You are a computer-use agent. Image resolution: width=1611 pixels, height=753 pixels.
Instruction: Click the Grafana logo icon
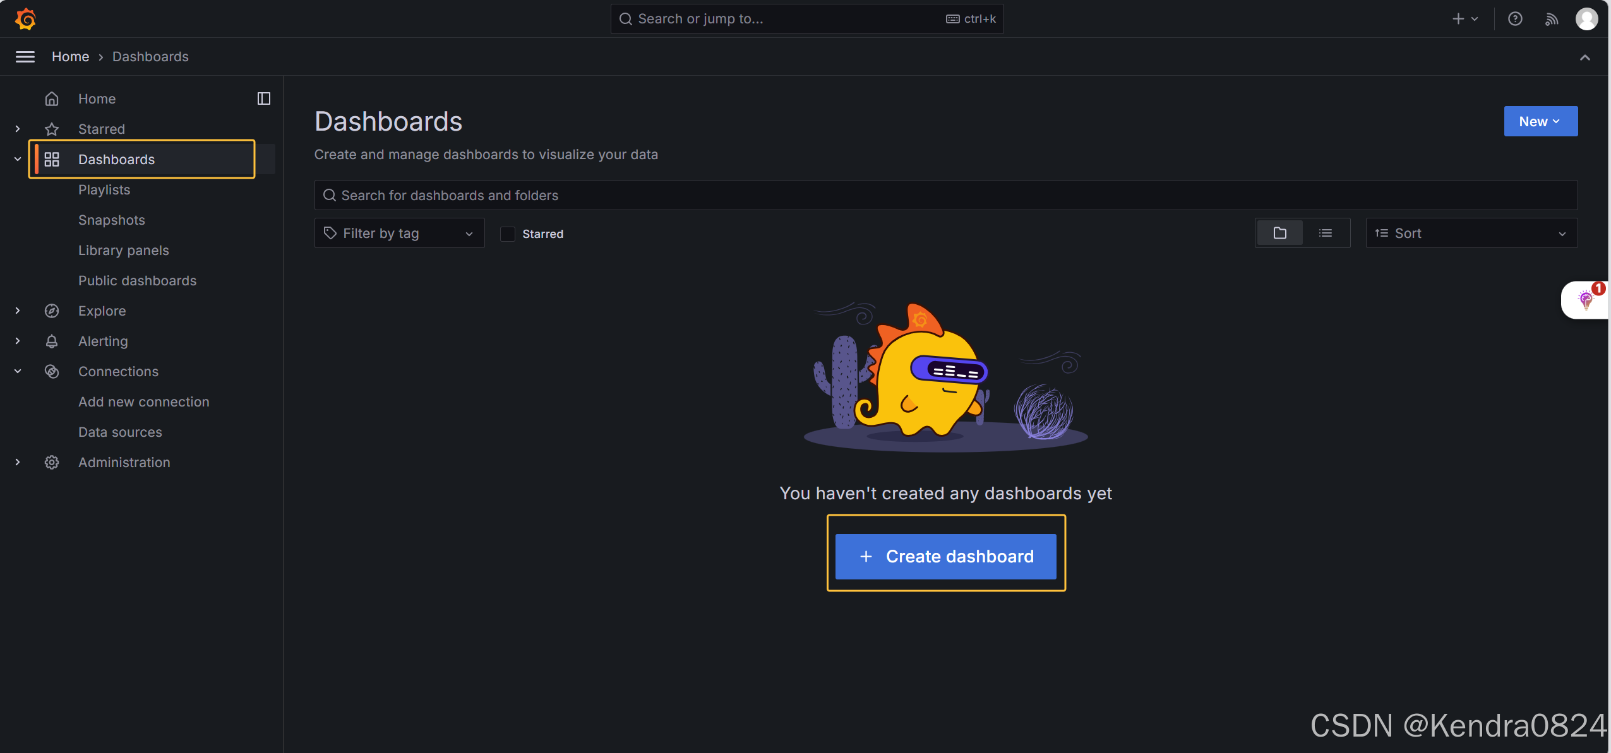point(25,19)
